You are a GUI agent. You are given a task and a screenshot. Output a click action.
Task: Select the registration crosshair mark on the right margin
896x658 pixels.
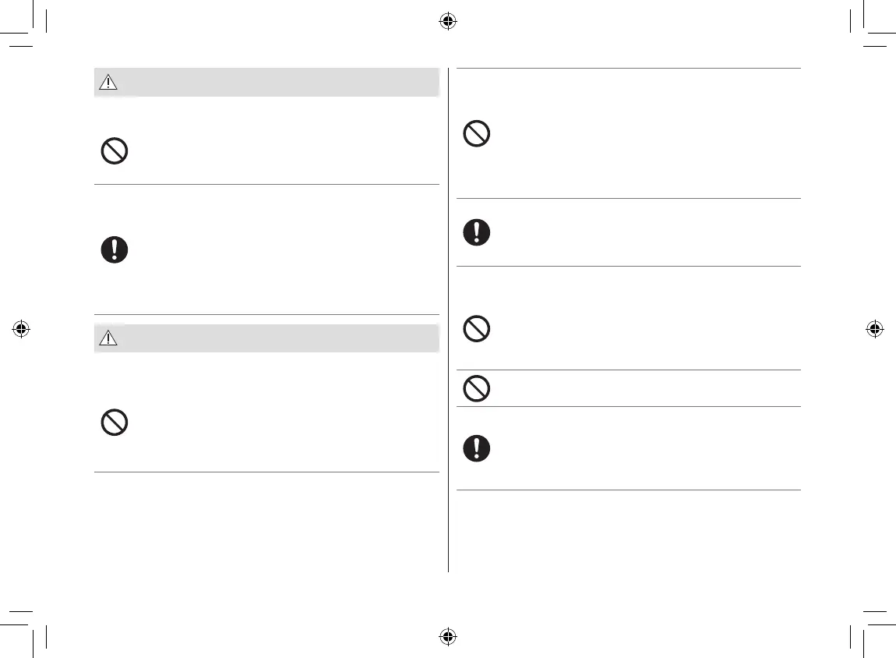click(x=874, y=329)
